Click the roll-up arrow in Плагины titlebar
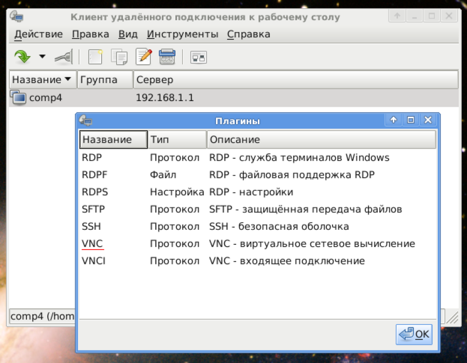 393,120
